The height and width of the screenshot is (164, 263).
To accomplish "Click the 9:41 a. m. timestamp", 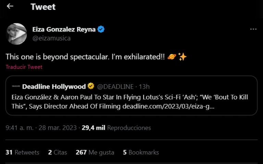I will [19, 128].
